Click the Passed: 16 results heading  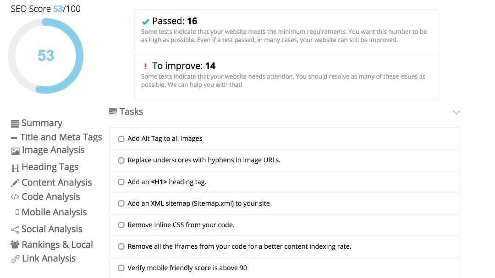pos(175,21)
